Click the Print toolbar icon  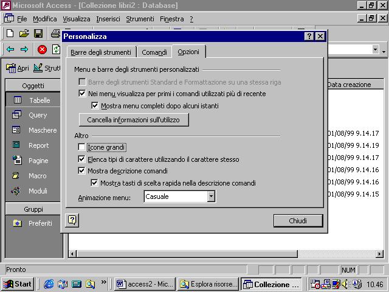click(55, 33)
